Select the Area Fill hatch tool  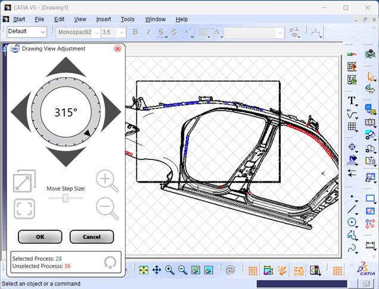click(352, 160)
